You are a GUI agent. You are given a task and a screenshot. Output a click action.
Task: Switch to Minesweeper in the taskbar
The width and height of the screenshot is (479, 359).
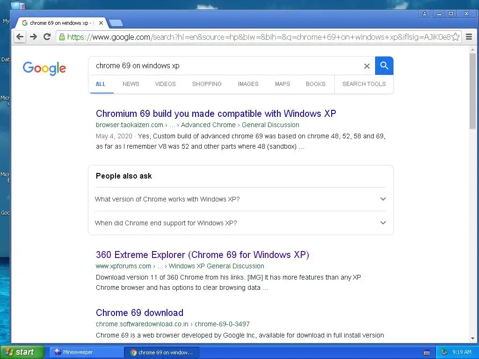(87, 352)
